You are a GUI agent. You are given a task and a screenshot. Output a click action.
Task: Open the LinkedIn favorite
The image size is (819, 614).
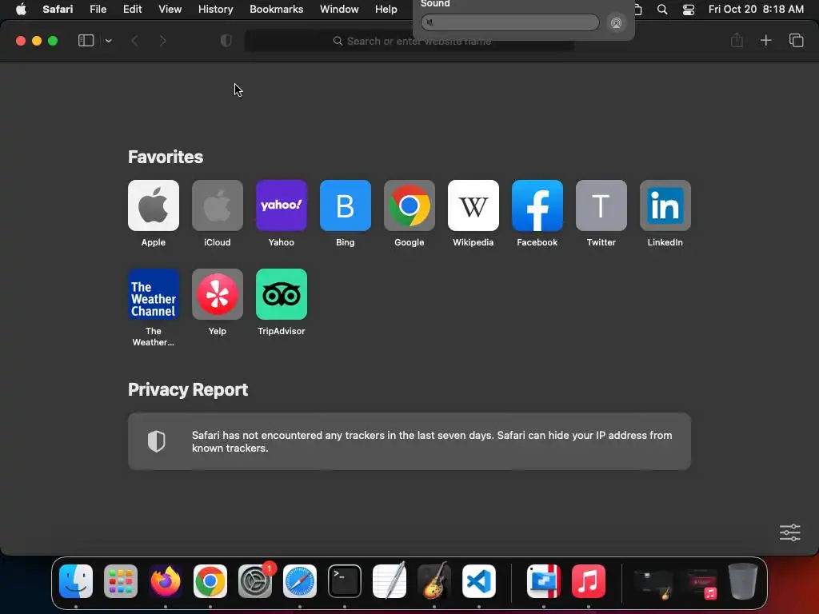665,205
